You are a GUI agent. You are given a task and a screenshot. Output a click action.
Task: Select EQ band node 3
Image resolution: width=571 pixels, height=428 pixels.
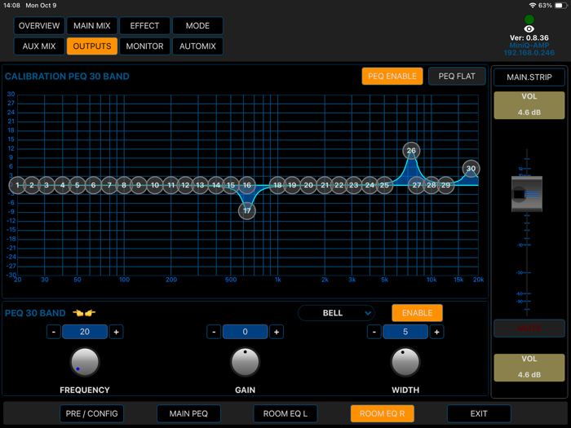[x=46, y=185]
